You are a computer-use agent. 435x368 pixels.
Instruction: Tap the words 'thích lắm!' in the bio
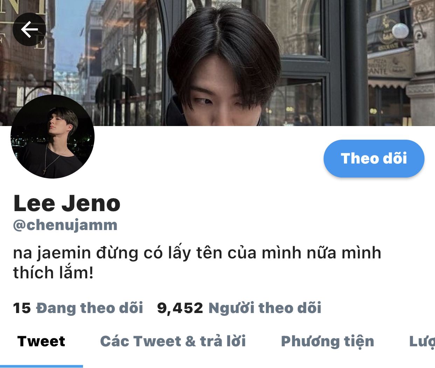coord(54,272)
